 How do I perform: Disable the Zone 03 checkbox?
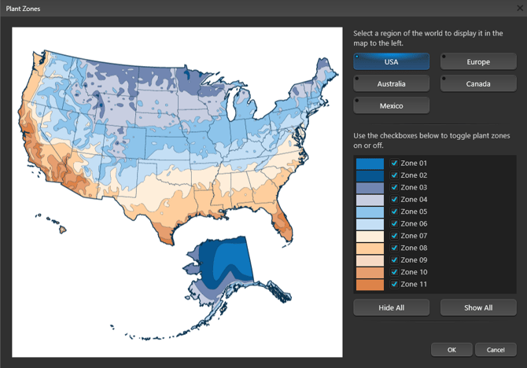pos(395,187)
